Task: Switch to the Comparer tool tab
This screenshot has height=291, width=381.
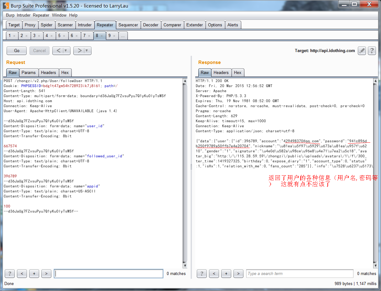Action: click(x=172, y=25)
